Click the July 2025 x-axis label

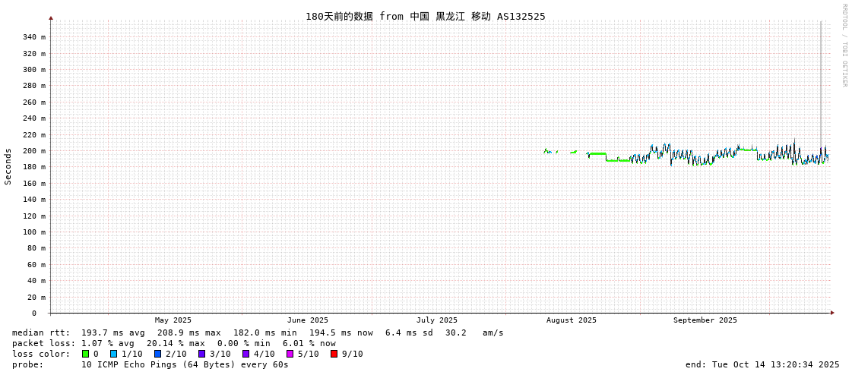pyautogui.click(x=437, y=320)
